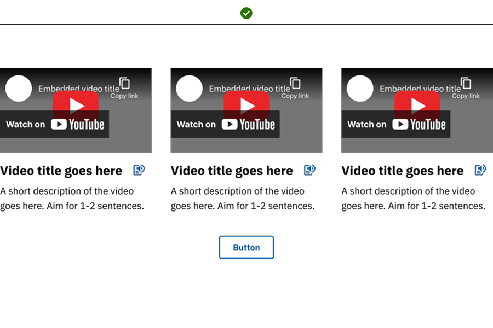Open channel avatar circle on third video

coord(360,88)
